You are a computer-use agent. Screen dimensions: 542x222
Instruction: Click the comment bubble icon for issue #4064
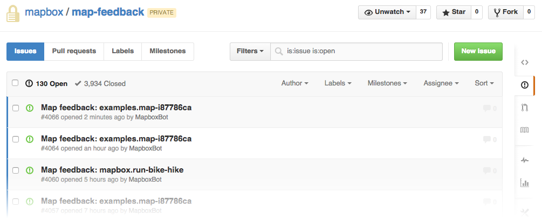pos(487,139)
